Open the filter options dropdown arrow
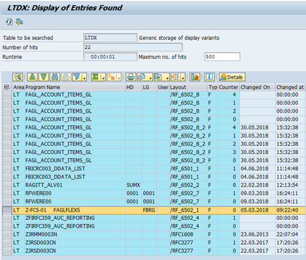The height and width of the screenshot is (260, 306). click(x=84, y=77)
